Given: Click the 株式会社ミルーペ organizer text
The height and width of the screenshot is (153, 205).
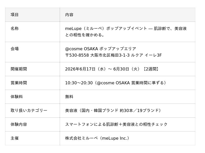Looking at the screenshot, I should (97, 138).
